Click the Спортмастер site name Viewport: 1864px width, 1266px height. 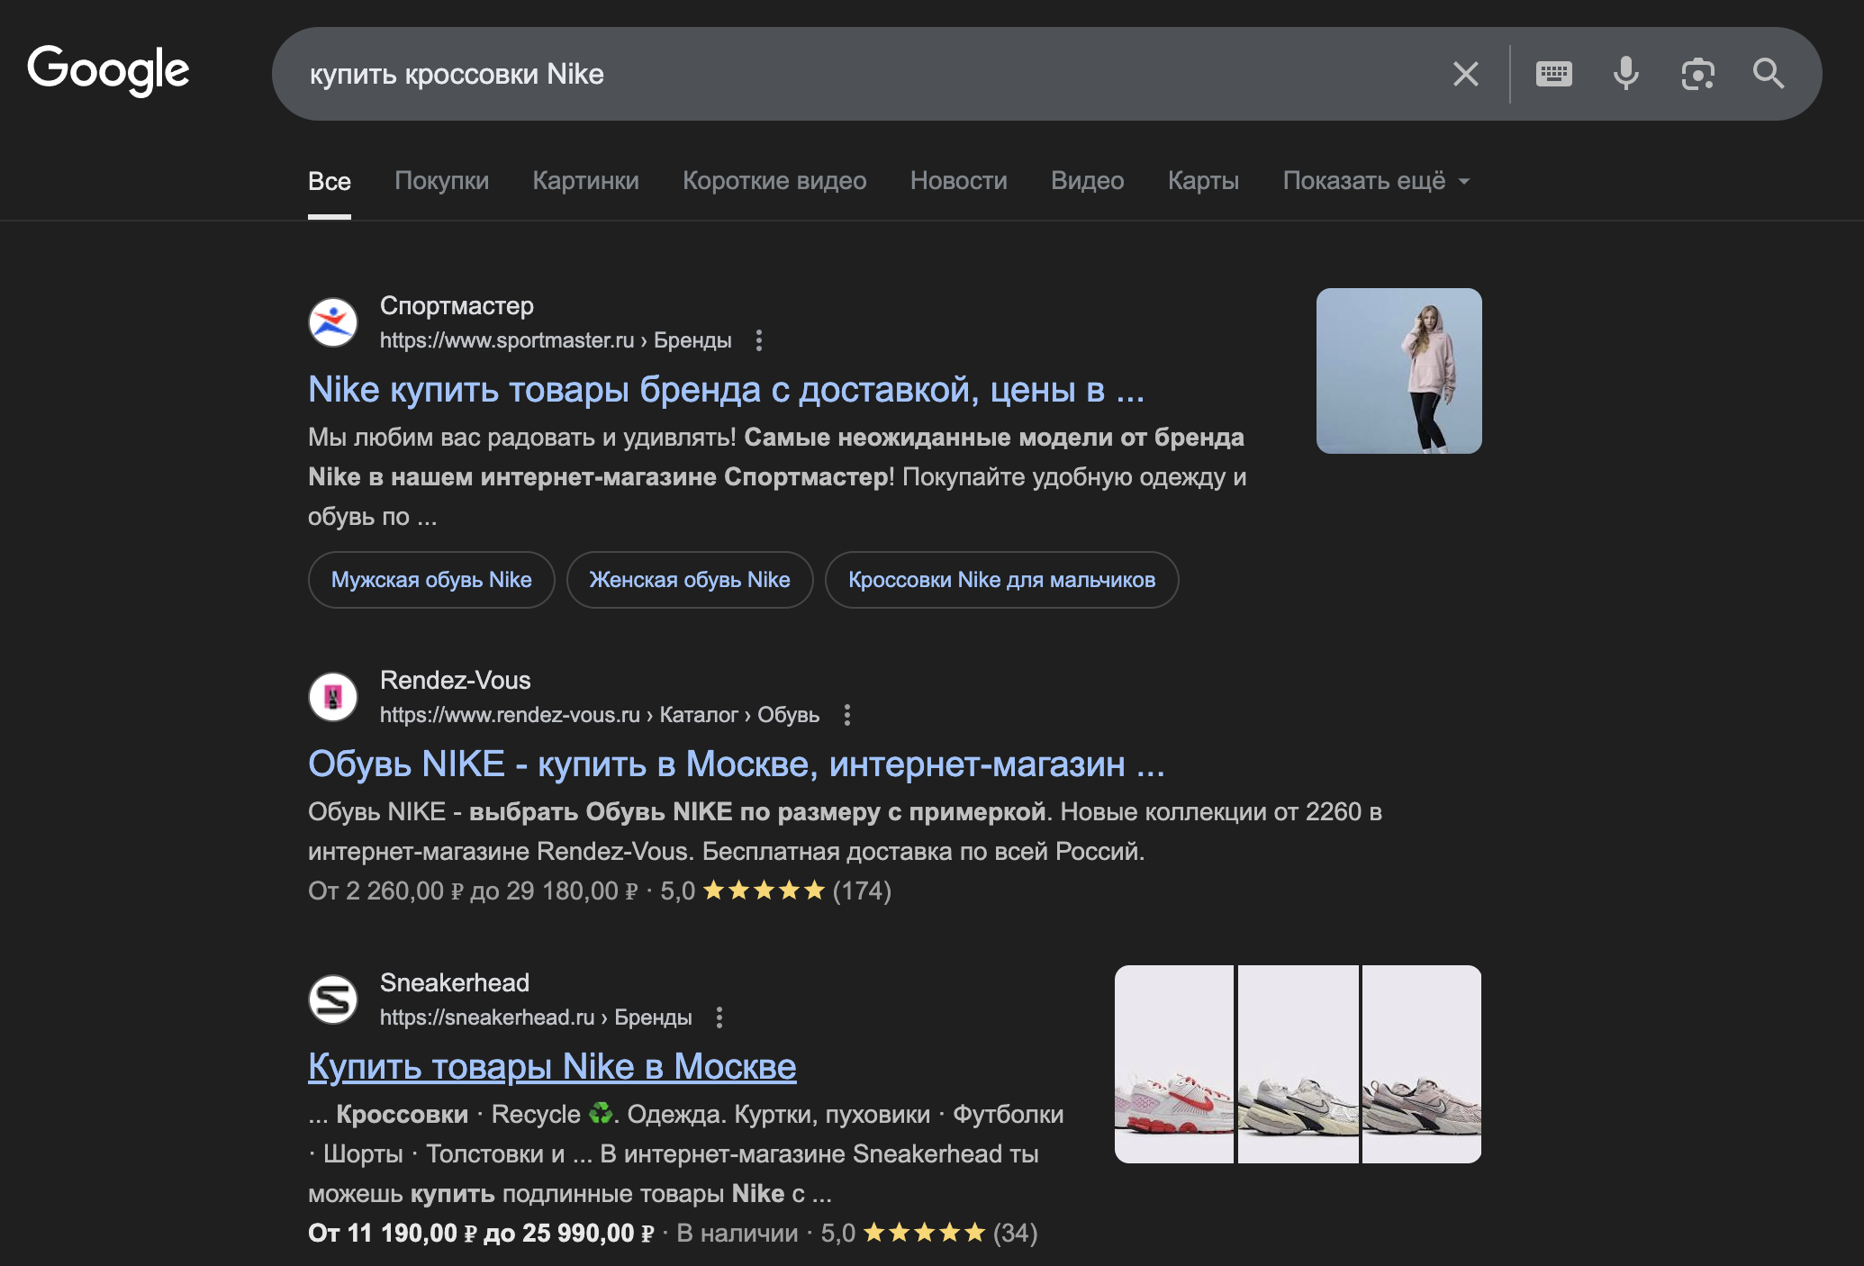pyautogui.click(x=457, y=306)
